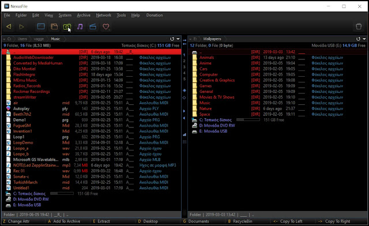Select Movies & TV Shows folder
The height and width of the screenshot is (226, 369).
(278, 97)
